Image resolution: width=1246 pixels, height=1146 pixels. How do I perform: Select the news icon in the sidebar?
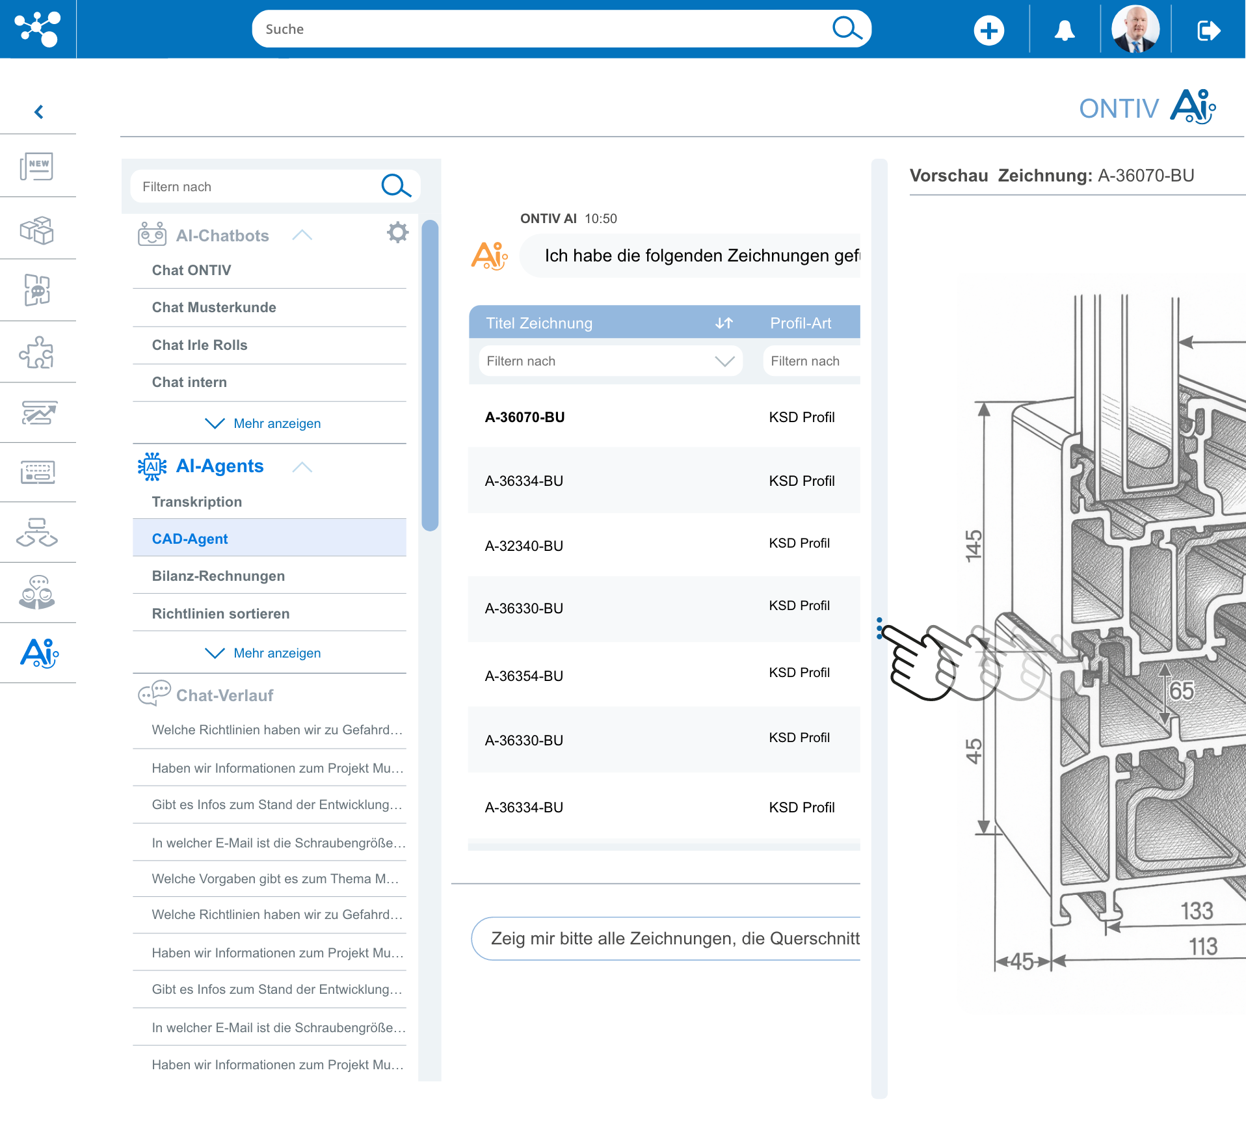37,167
